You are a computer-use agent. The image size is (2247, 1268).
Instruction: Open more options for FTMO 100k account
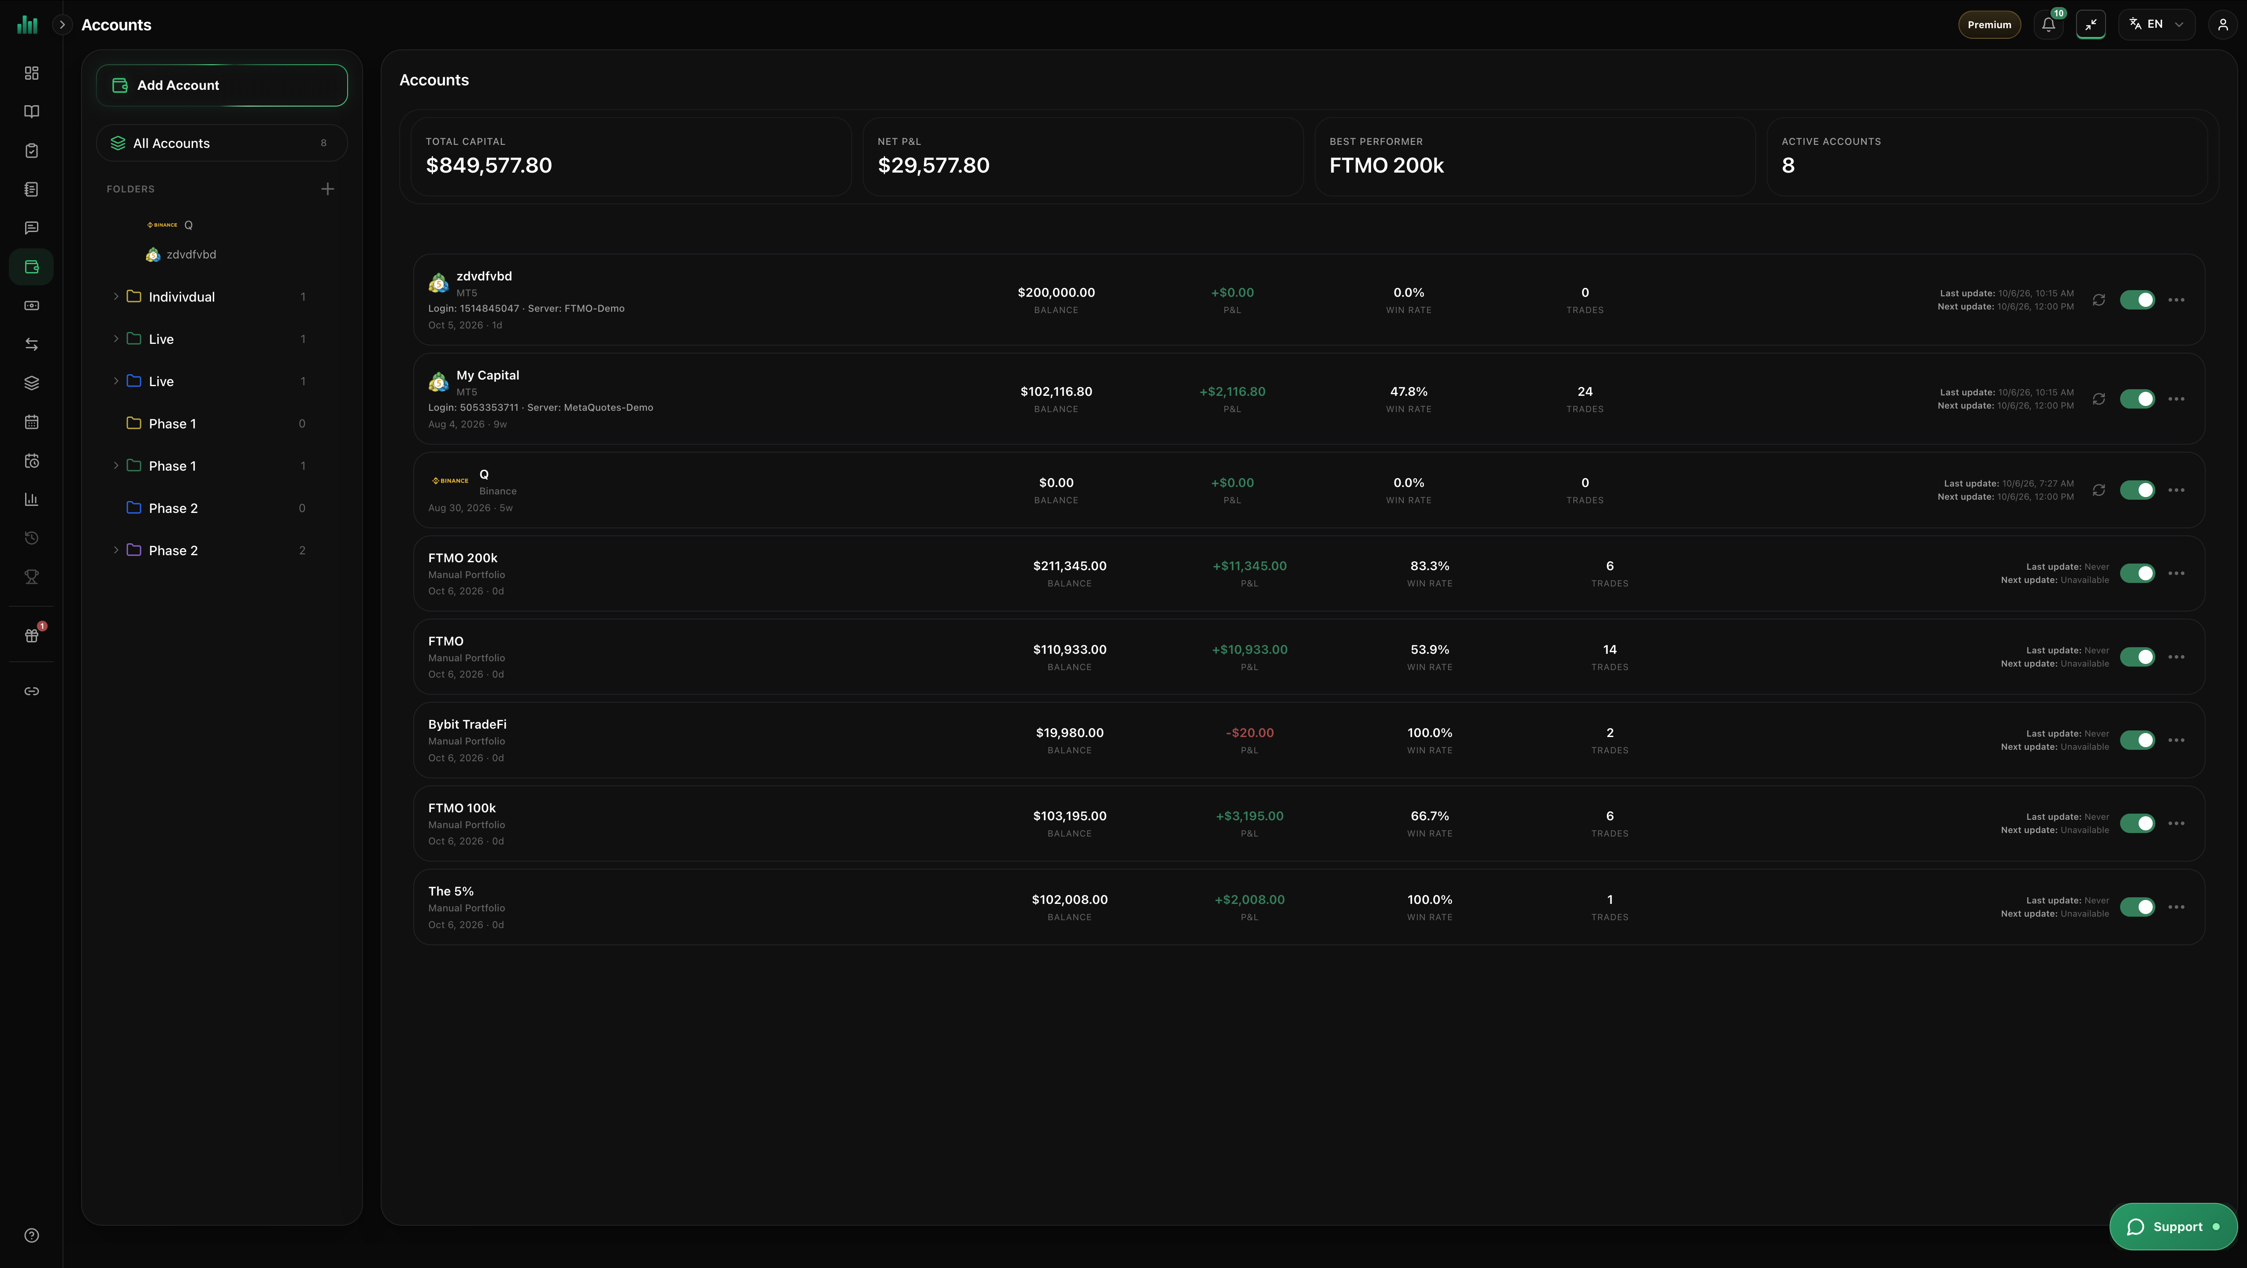tap(2177, 824)
